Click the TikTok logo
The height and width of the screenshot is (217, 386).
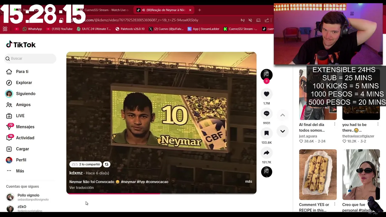coord(21,45)
